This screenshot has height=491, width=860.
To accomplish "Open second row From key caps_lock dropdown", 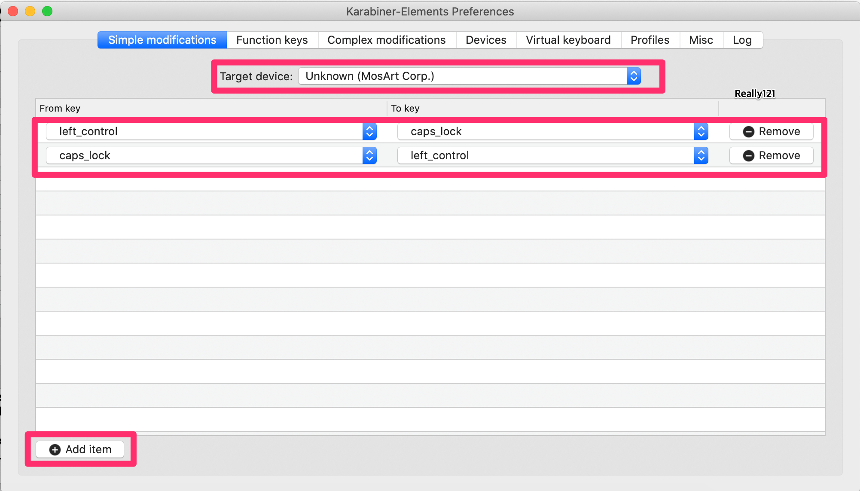I will pyautogui.click(x=211, y=156).
